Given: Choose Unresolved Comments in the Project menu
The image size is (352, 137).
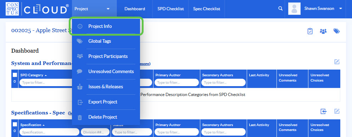Looking at the screenshot, I should click(106, 72).
